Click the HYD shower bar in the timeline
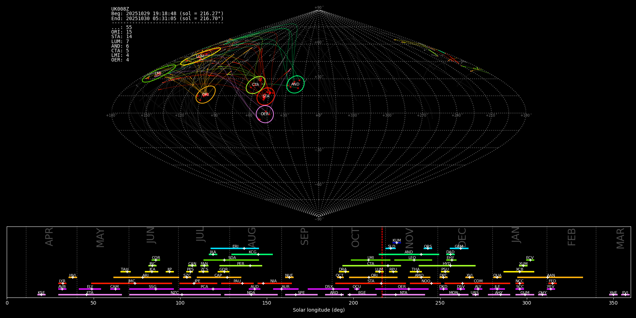Image resolution: width=636 pixels, height=318 pixels. click(447, 266)
